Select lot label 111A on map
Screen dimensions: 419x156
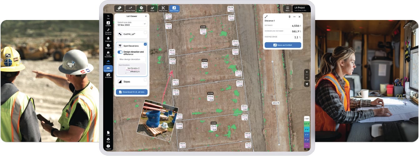(x=204, y=60)
